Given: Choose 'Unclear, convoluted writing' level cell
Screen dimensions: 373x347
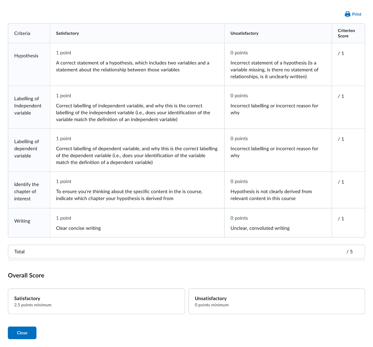Looking at the screenshot, I should tap(278, 223).
